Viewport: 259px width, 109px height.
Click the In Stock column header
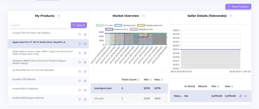click(x=190, y=87)
